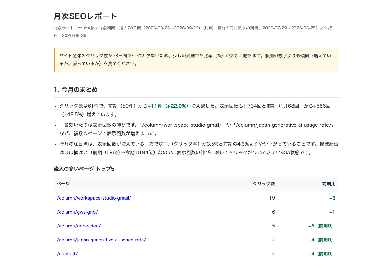Click the green +11件（+22.0%） text

point(168,106)
